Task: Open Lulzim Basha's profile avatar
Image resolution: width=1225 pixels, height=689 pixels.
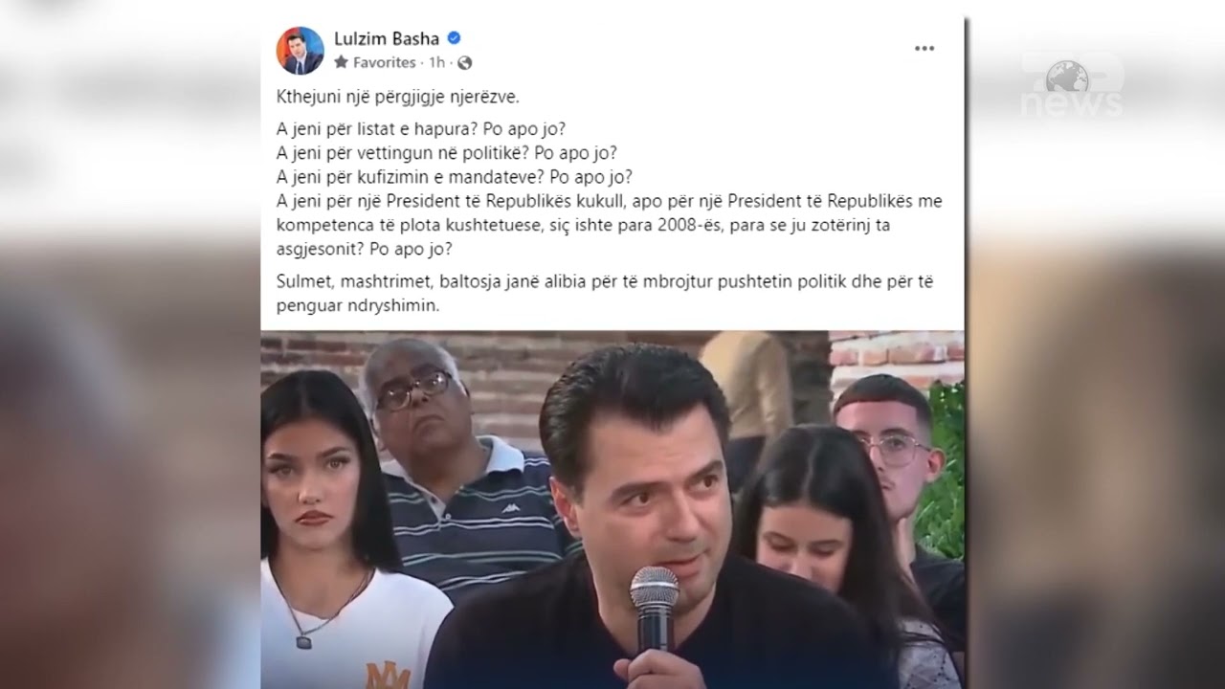Action: coord(300,51)
